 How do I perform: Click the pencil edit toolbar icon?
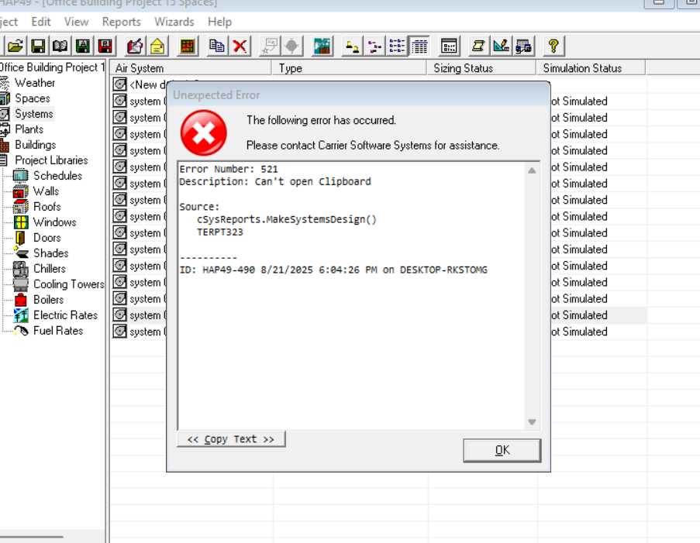click(x=135, y=46)
